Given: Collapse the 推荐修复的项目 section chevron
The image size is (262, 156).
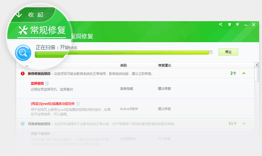Looking at the screenshot, I should [x=244, y=73].
